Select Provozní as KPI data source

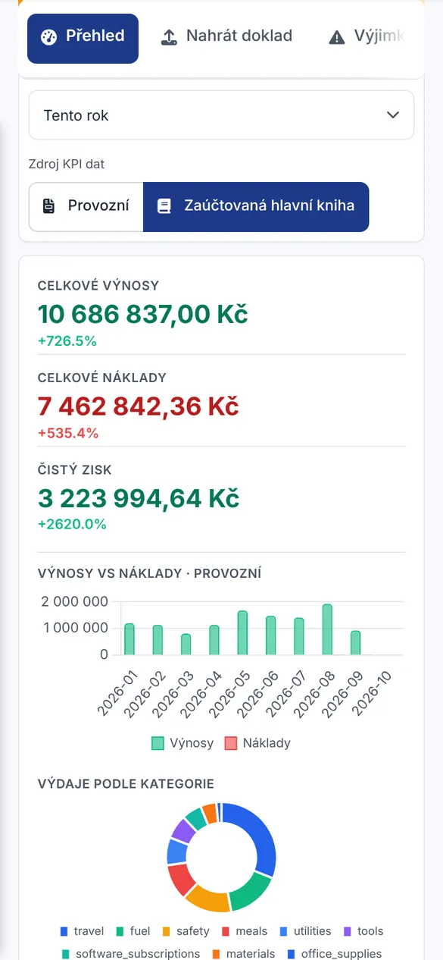point(86,206)
